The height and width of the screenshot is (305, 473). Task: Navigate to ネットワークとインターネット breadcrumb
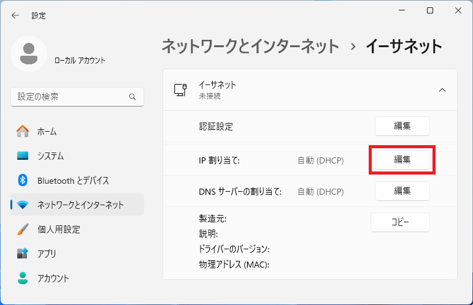pos(250,46)
